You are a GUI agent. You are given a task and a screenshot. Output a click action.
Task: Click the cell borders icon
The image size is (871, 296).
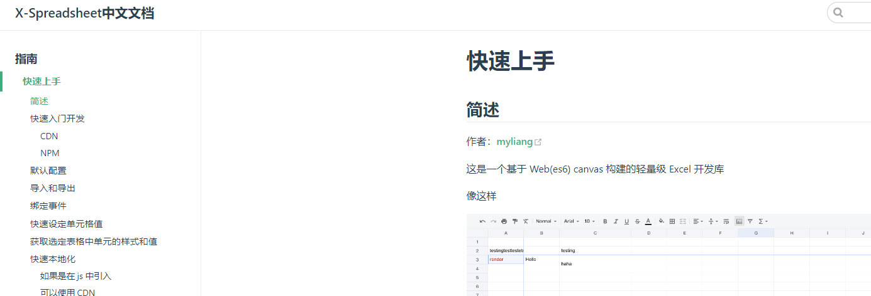(672, 221)
